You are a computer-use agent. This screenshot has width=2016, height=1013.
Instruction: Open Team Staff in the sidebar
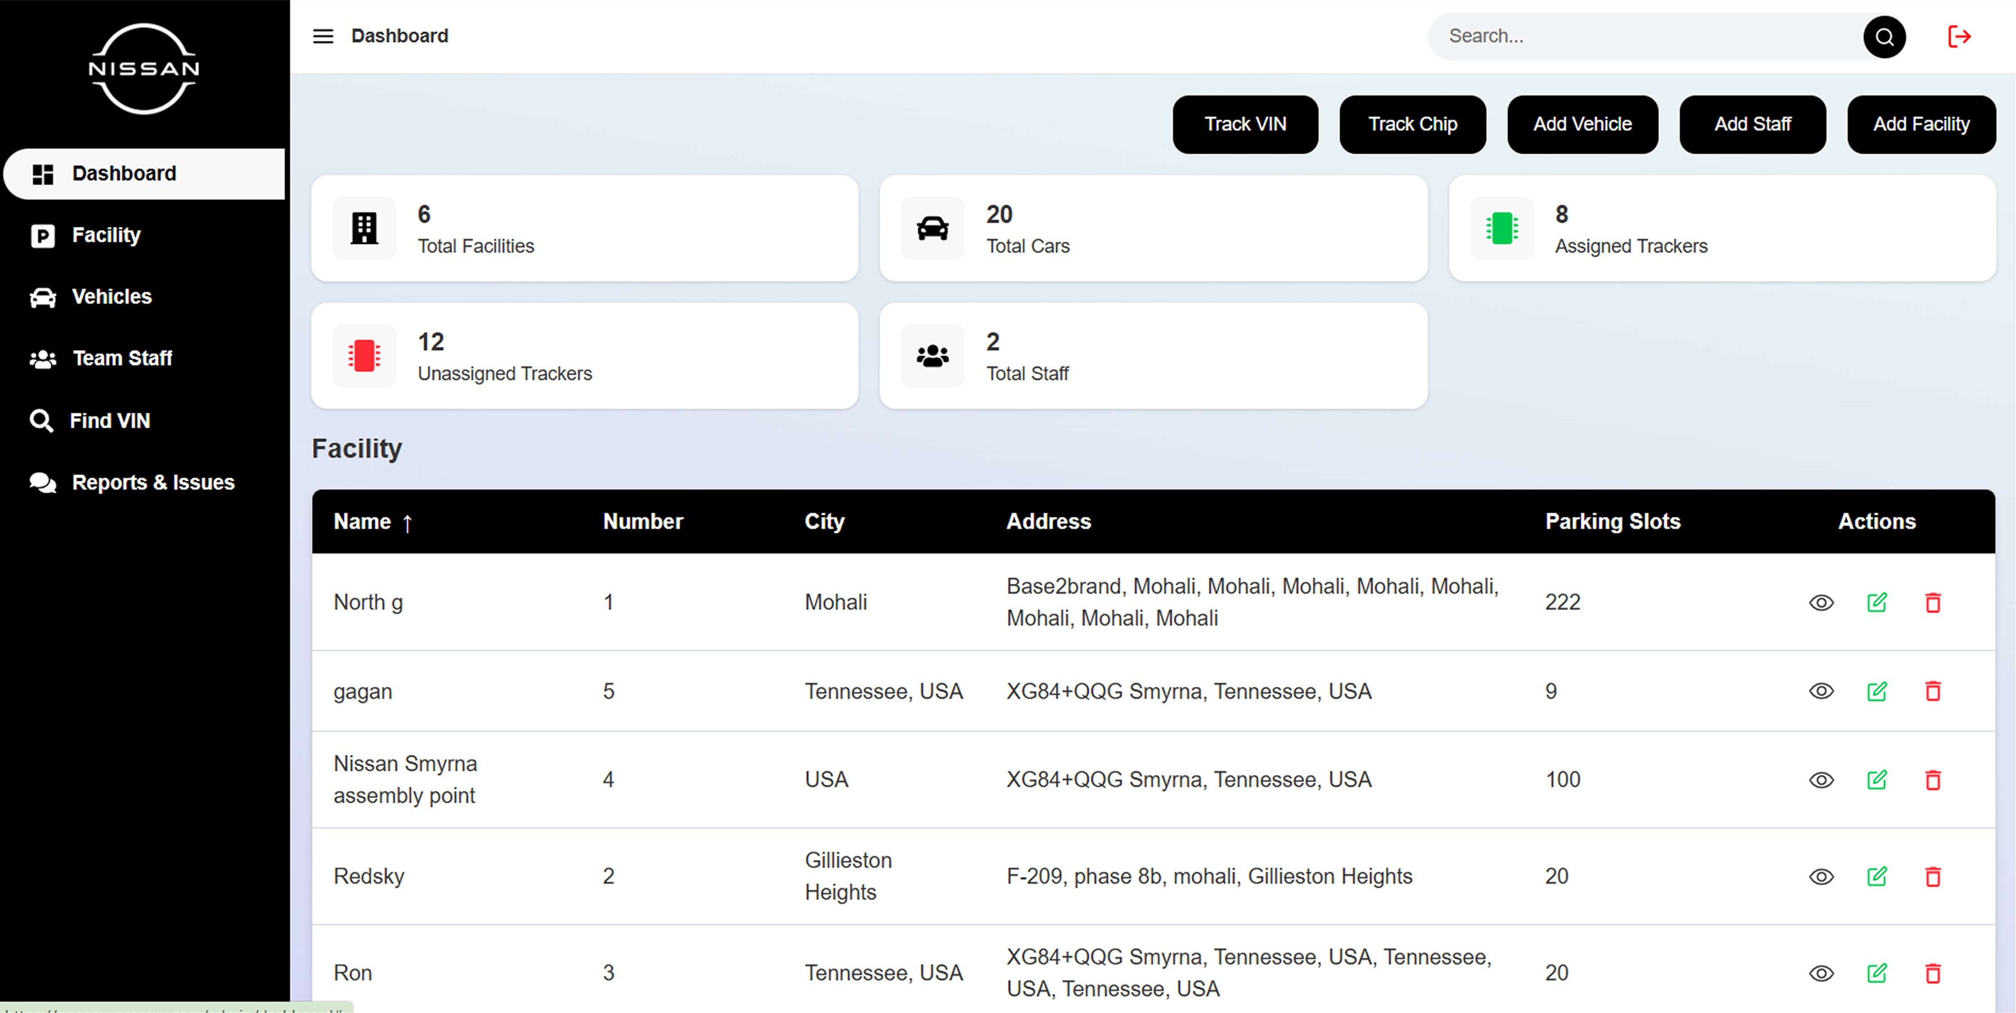pyautogui.click(x=145, y=359)
